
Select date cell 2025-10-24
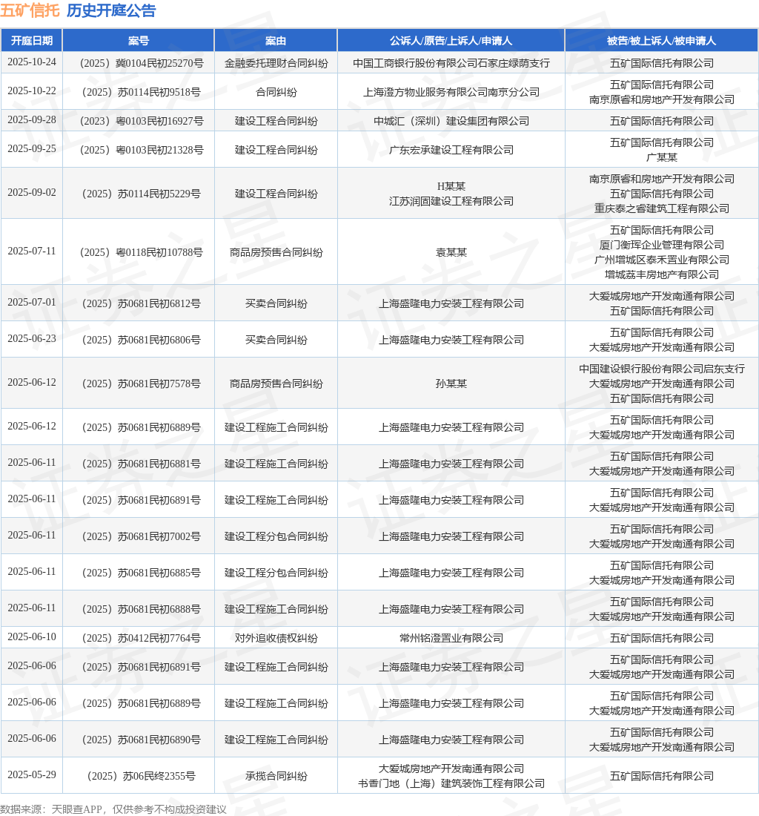click(x=32, y=62)
